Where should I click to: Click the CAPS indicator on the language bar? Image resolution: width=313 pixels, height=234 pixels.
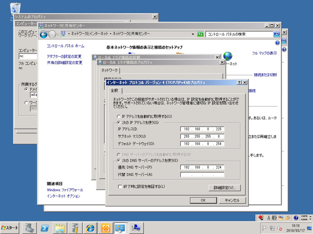[304, 216]
